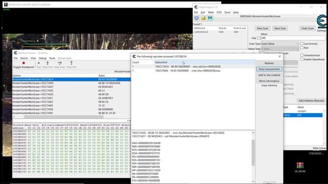Open Memory Viewer File menu

tap(16, 58)
